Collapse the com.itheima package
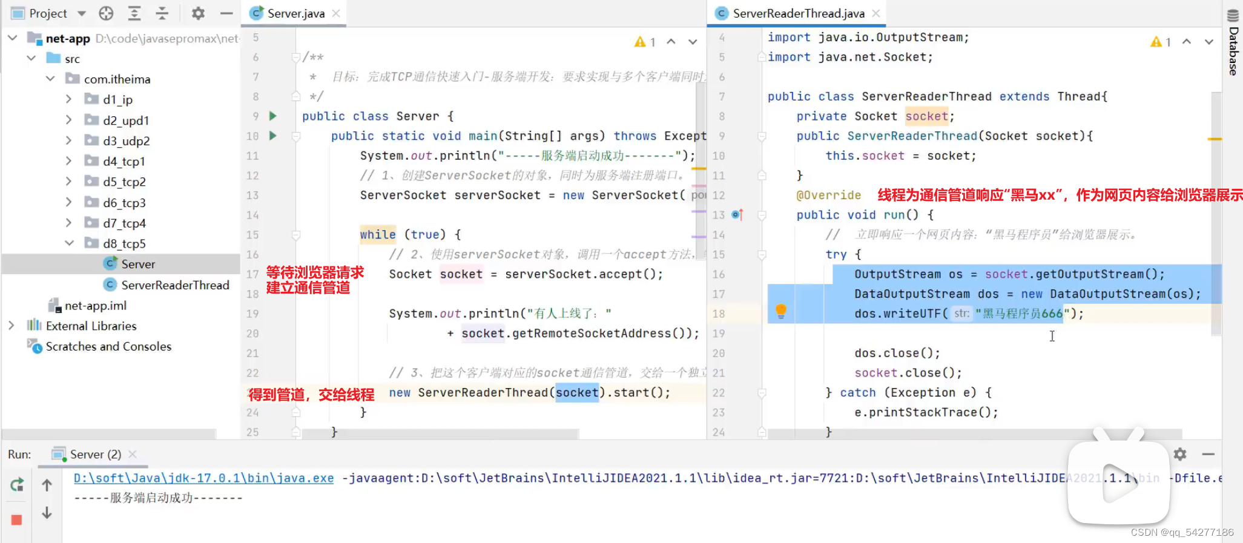 click(x=50, y=79)
